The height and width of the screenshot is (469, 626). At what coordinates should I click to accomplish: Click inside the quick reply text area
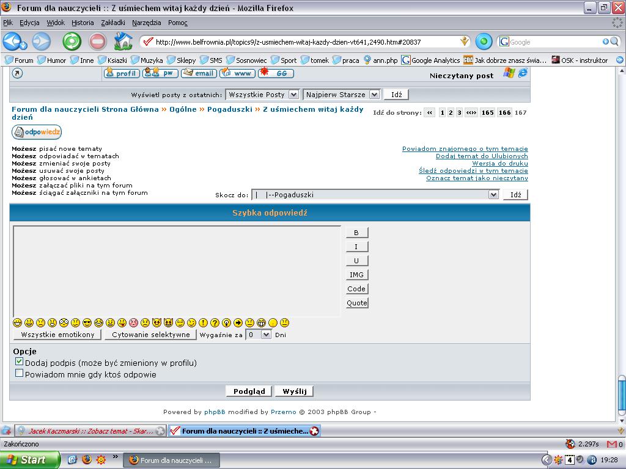point(177,271)
